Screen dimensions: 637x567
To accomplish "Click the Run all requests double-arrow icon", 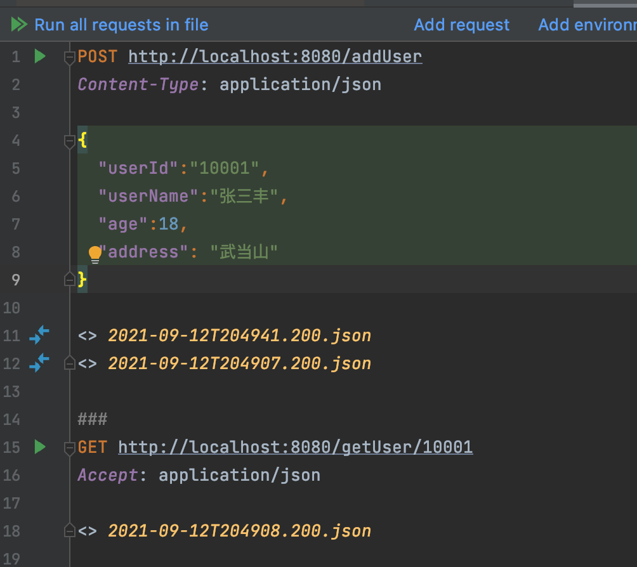I will 19,25.
